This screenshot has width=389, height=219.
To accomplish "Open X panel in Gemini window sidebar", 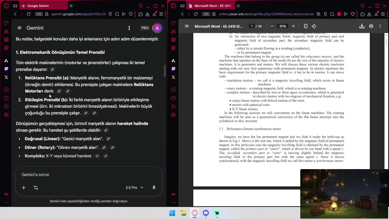I will click(x=6, y=77).
